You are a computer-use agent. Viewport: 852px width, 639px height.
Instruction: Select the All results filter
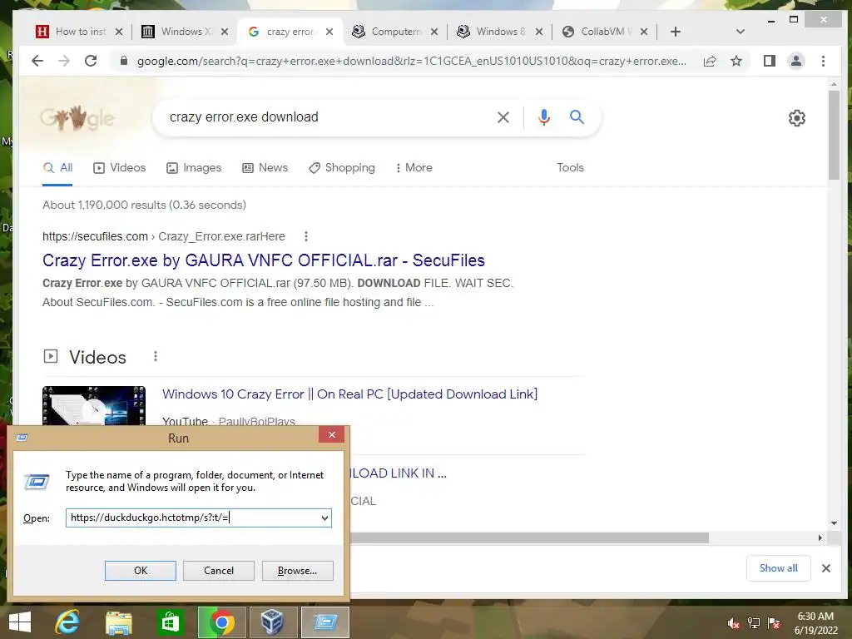click(x=57, y=168)
